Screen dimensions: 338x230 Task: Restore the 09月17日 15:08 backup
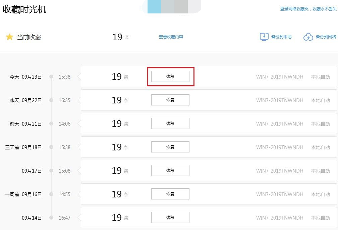[170, 171]
